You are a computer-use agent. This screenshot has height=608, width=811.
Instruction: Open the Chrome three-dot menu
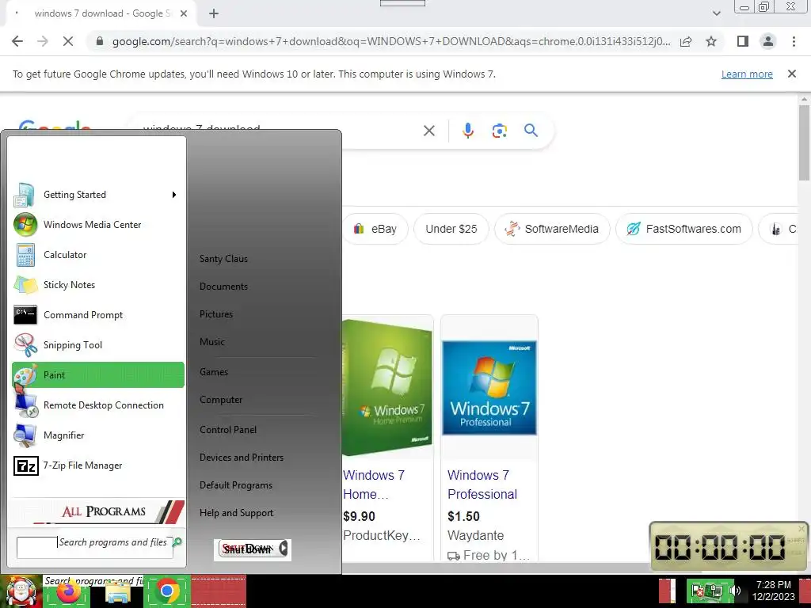pyautogui.click(x=794, y=41)
